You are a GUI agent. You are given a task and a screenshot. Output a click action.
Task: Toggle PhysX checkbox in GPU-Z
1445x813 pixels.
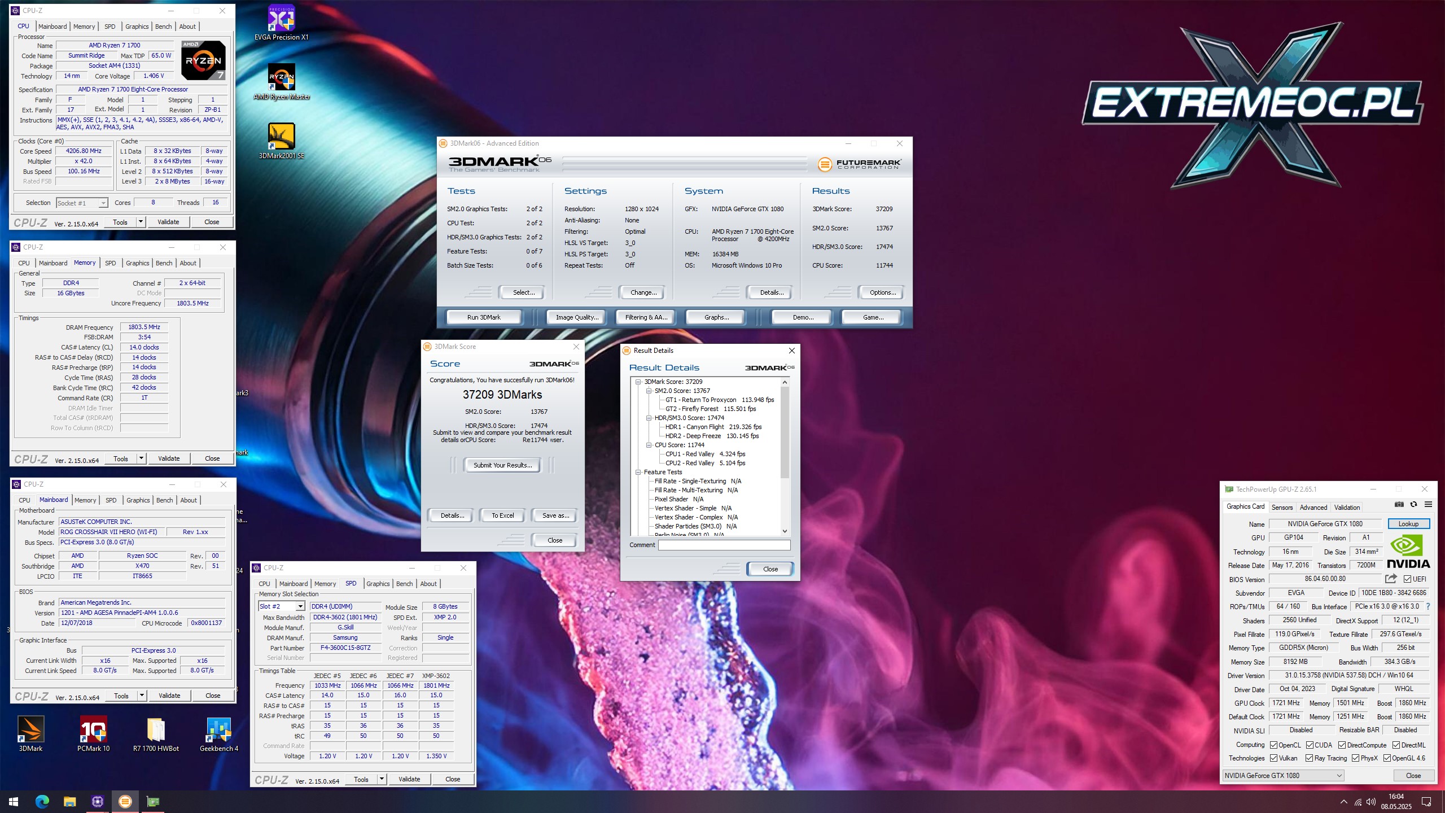pos(1355,758)
